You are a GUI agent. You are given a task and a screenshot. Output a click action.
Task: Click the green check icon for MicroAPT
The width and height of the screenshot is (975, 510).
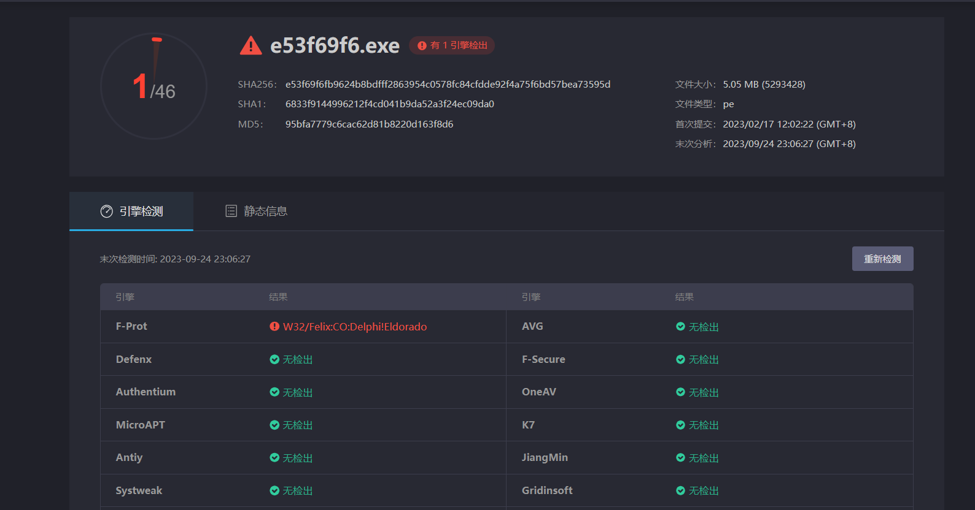click(x=274, y=425)
